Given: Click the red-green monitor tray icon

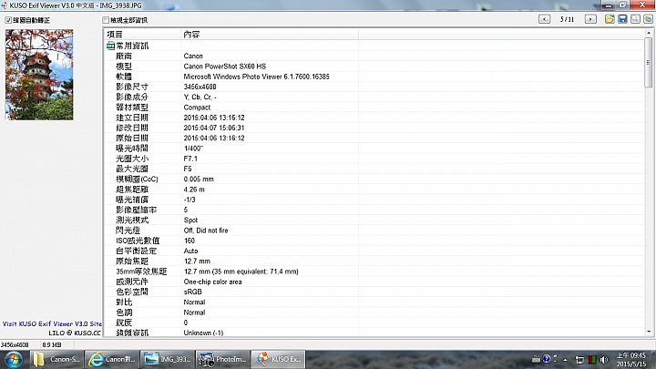Looking at the screenshot, I should (x=592, y=360).
